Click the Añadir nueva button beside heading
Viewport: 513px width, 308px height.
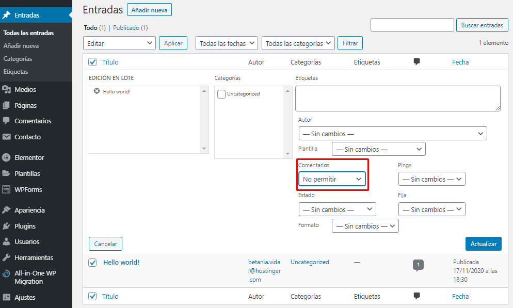[x=149, y=10]
